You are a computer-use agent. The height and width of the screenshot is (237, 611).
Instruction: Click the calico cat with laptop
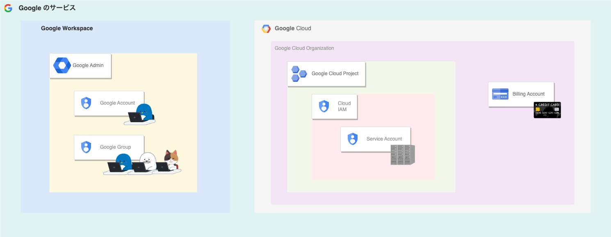pos(168,161)
